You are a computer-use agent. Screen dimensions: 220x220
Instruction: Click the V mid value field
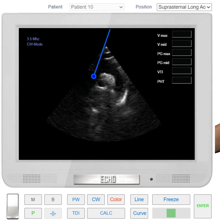coord(182,43)
